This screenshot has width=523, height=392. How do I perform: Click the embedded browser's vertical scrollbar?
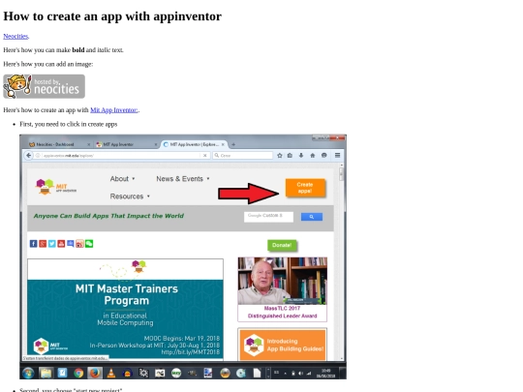(342, 261)
